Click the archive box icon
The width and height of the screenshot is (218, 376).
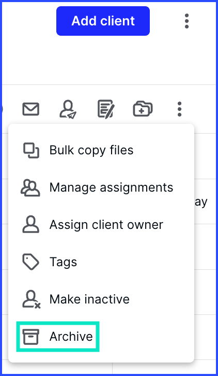pyautogui.click(x=30, y=337)
